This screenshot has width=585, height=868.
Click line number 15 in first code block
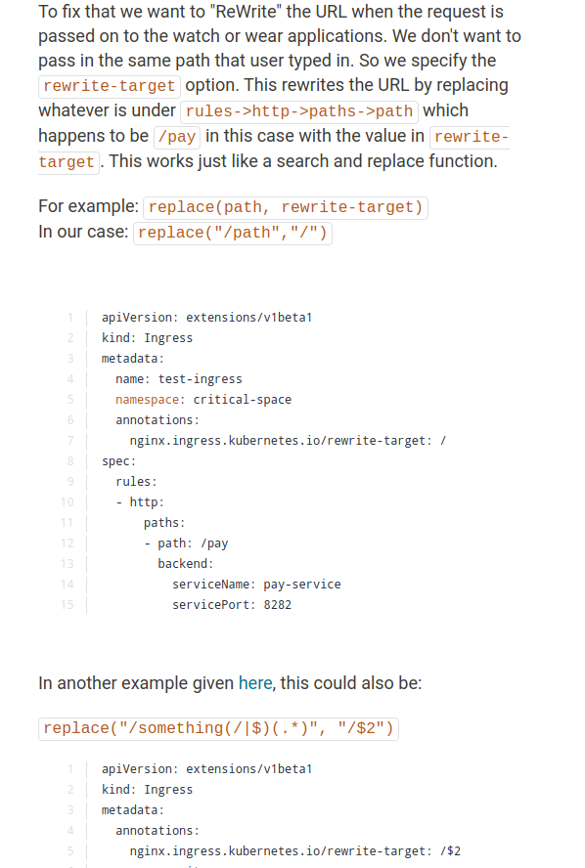(67, 604)
